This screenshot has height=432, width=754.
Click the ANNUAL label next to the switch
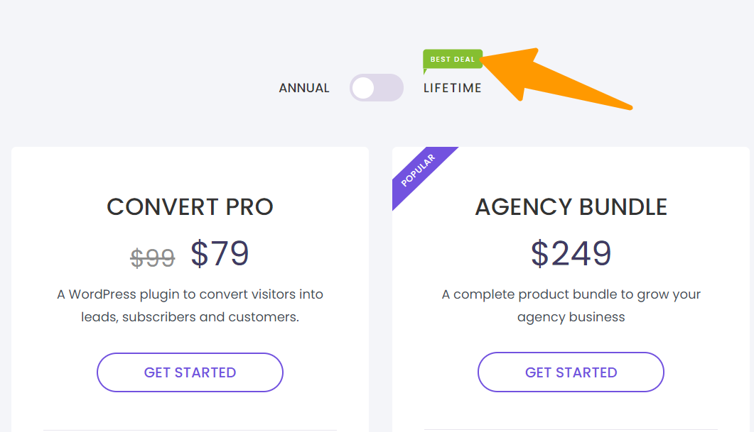coord(304,87)
